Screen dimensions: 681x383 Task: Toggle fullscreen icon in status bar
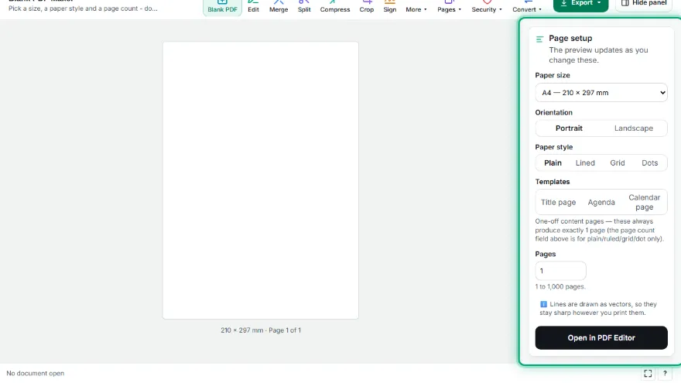pos(648,374)
